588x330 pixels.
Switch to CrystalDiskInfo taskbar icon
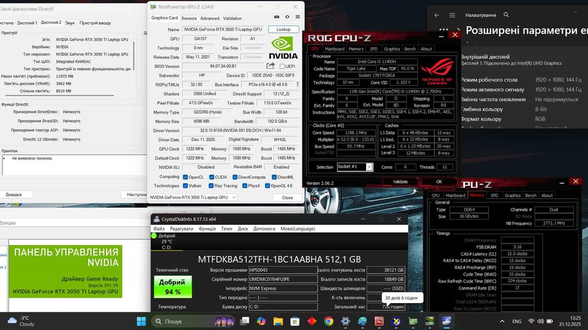point(446,321)
